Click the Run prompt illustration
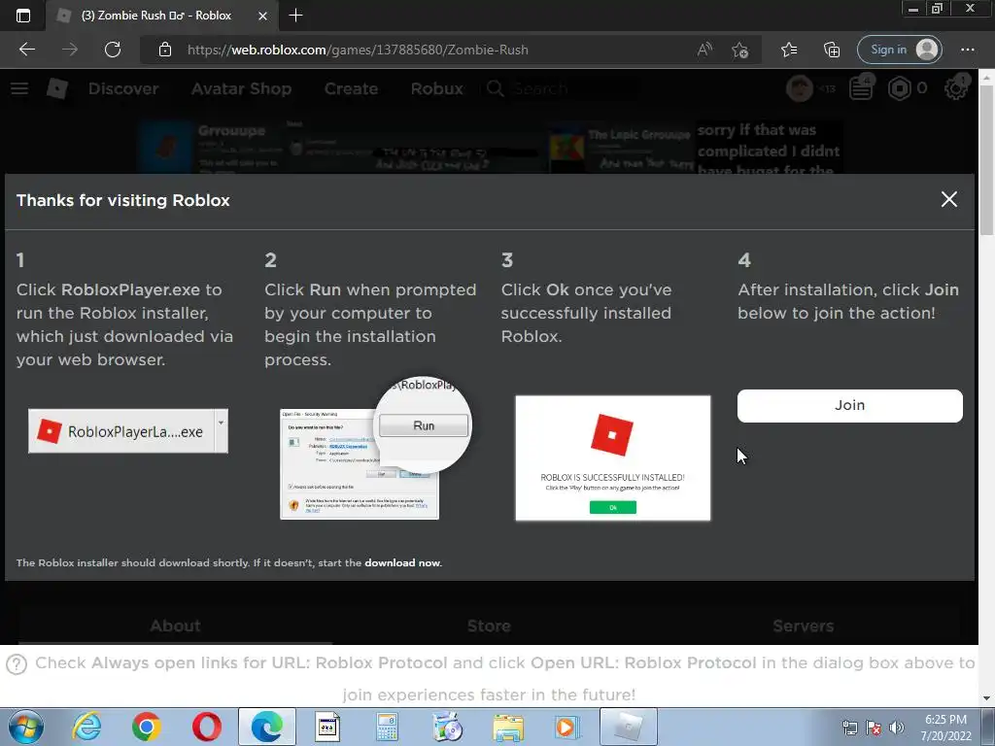This screenshot has height=746, width=995. click(x=376, y=449)
